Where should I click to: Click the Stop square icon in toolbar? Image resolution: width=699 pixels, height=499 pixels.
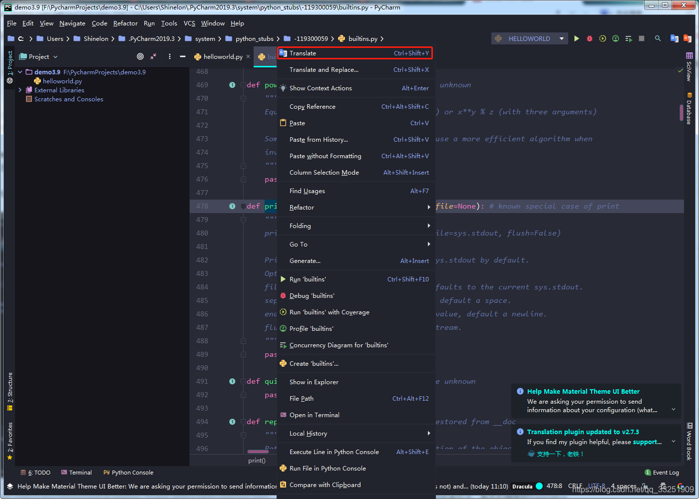(x=642, y=38)
